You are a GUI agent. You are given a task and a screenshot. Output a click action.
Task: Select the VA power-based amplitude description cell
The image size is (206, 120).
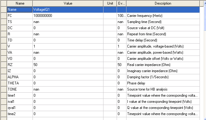pos(163,52)
